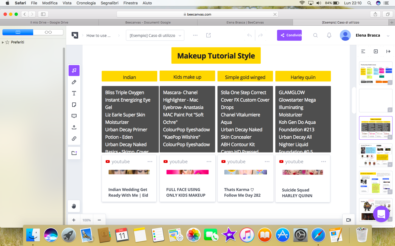Open the [Esempio] Caso di utilizzo dropdown
The image size is (395, 246).
(155, 35)
